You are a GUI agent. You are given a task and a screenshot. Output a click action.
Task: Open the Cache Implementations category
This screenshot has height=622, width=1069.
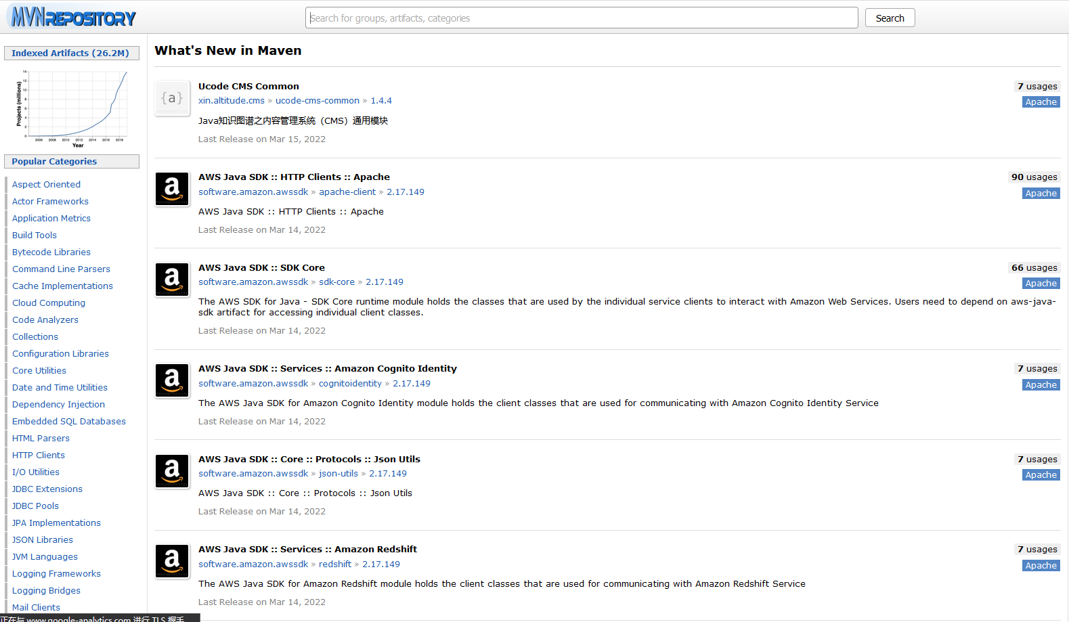click(x=62, y=286)
